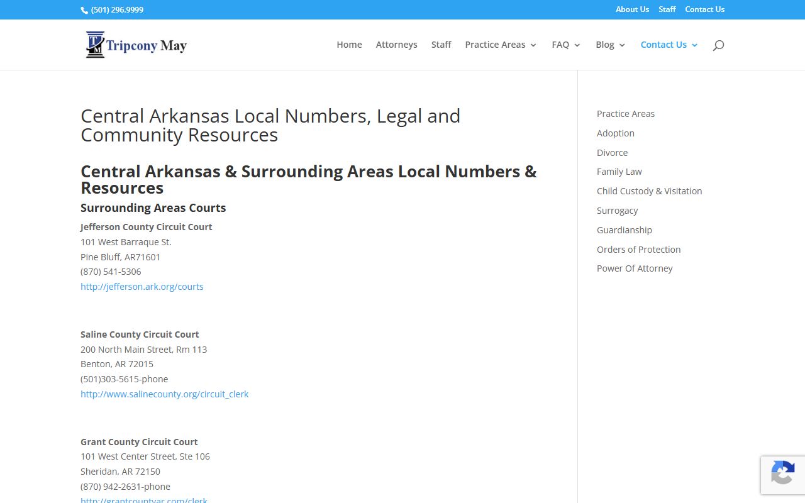805x503 pixels.
Task: Click Benton, AR 72015 text
Action: pyautogui.click(x=117, y=364)
